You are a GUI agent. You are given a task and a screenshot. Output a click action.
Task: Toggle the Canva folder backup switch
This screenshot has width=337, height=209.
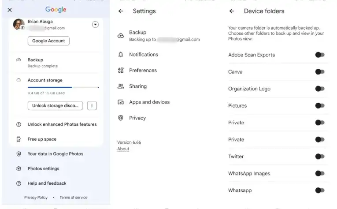pos(320,72)
